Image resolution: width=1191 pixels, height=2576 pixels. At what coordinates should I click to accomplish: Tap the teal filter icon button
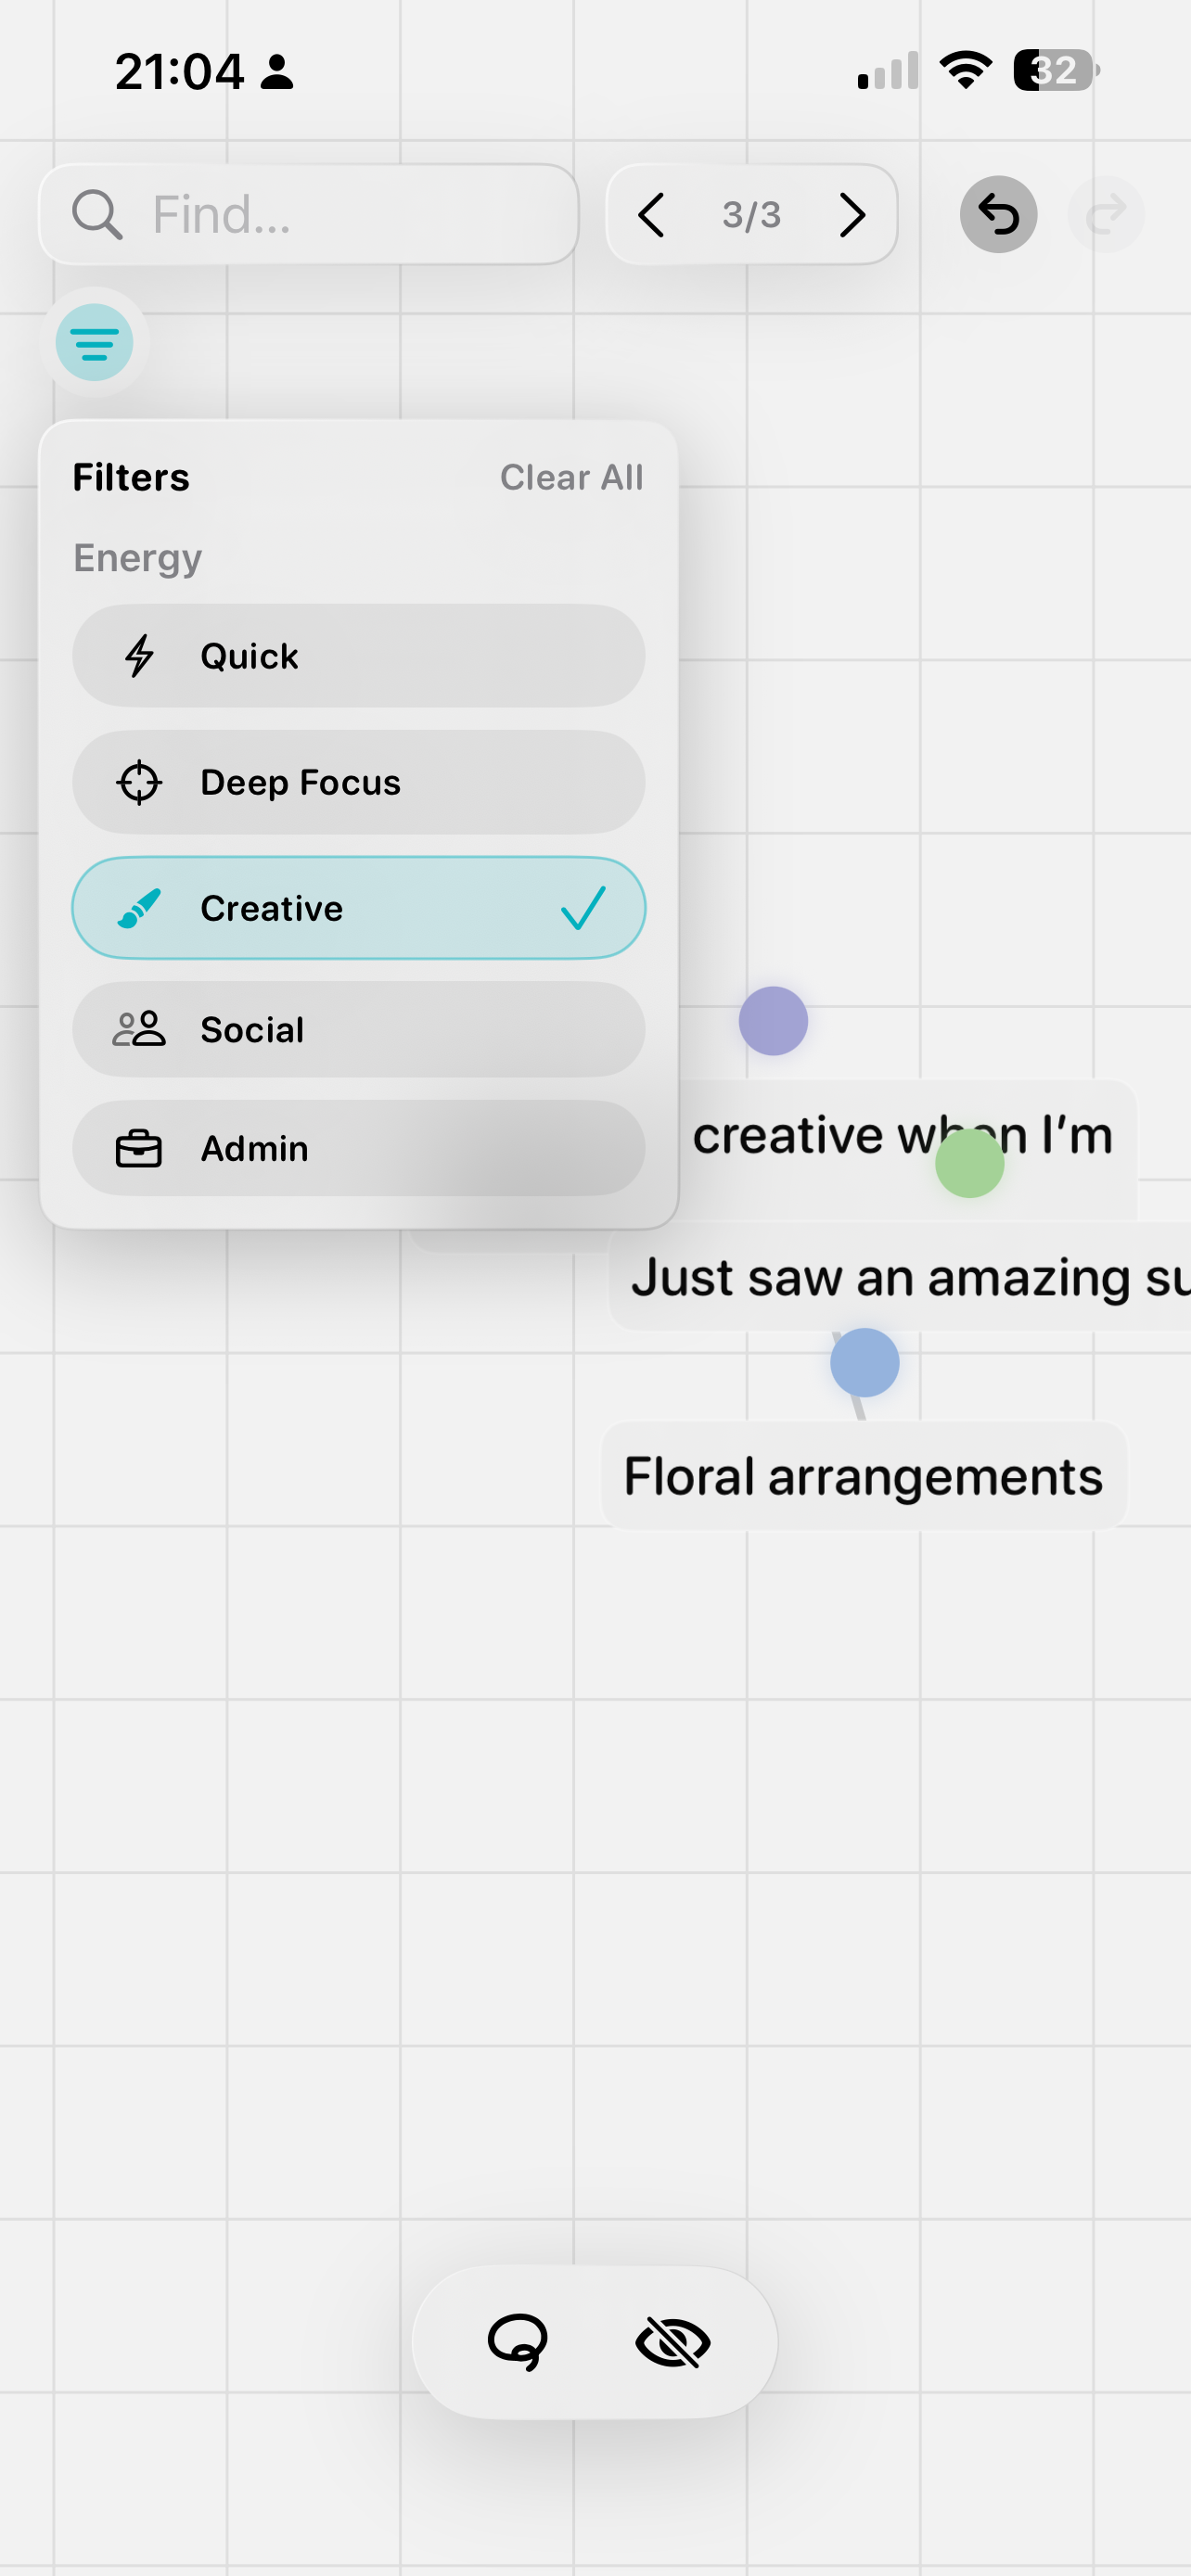94,343
